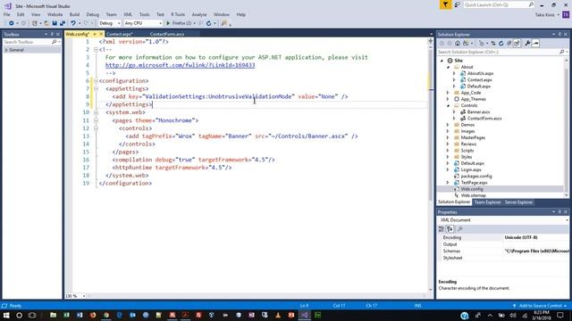
Task: Click Alphabetical sort icon in Properties panel
Action: [x=450, y=229]
